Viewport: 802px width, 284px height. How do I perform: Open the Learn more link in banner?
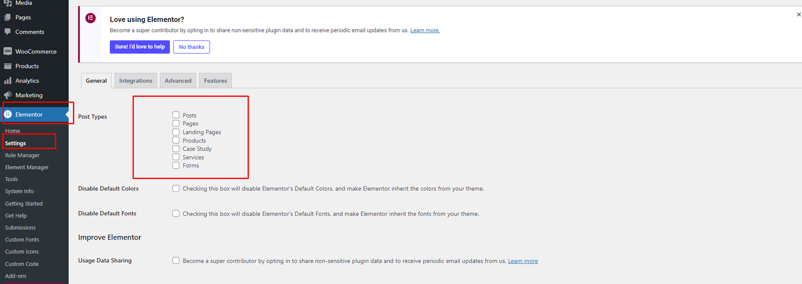pos(425,30)
